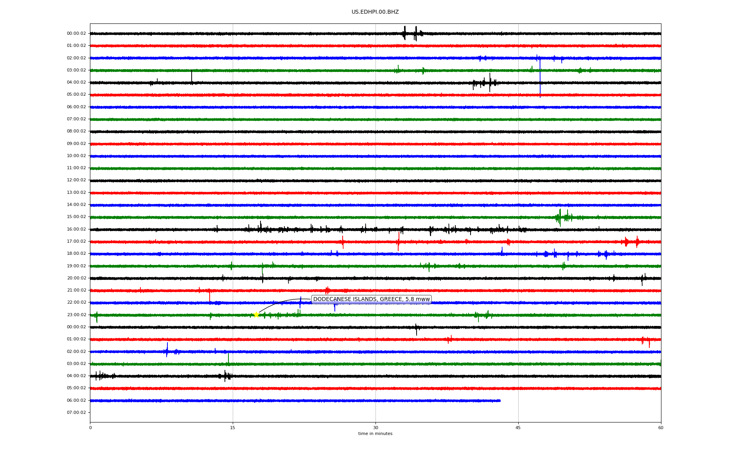Click the 16:00:02 trace time label

(x=76, y=229)
